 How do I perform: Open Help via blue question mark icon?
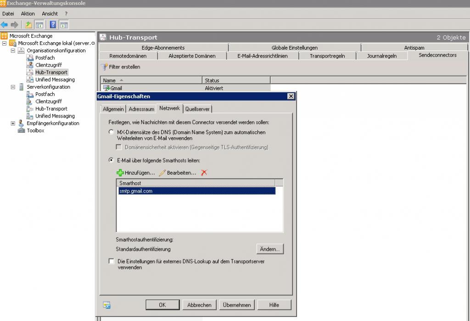[x=53, y=25]
